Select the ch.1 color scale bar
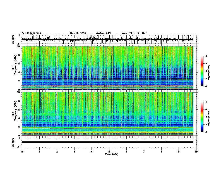221x170 pixels. (202, 71)
